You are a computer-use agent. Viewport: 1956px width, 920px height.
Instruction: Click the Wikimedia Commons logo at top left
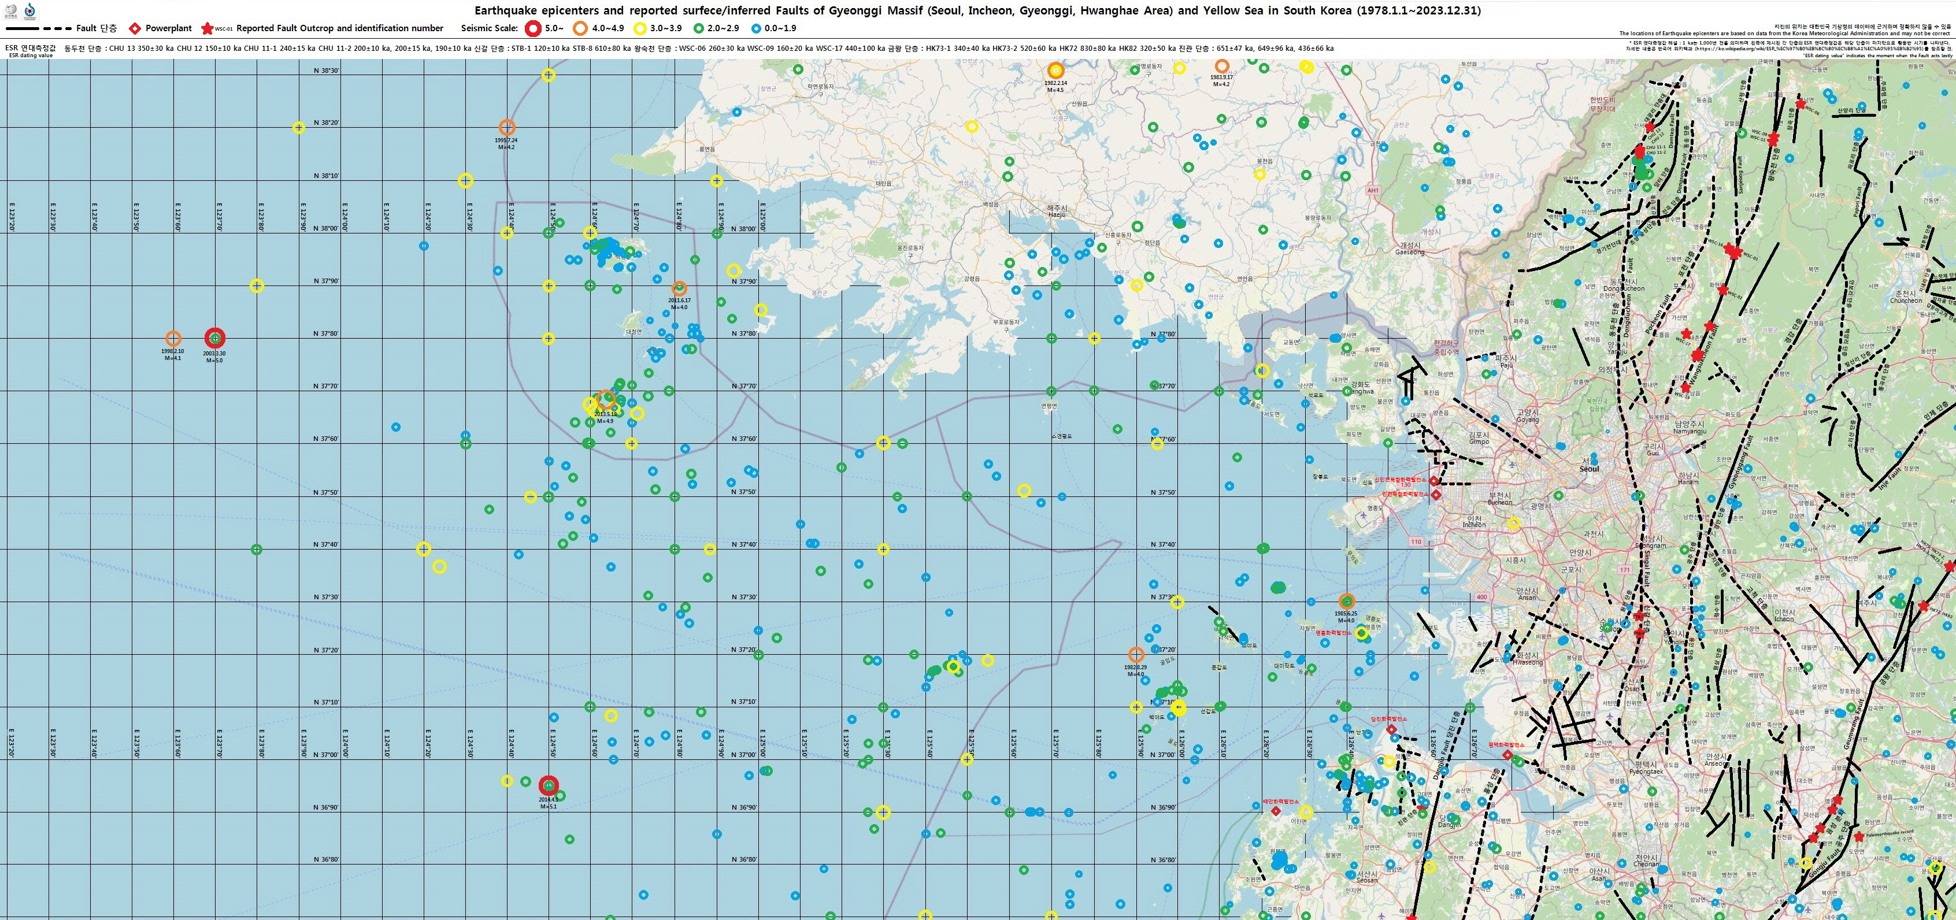(29, 10)
